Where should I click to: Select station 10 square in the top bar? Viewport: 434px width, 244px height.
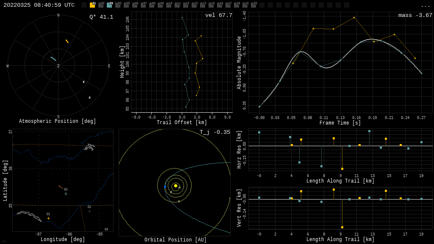[x=169, y=5]
